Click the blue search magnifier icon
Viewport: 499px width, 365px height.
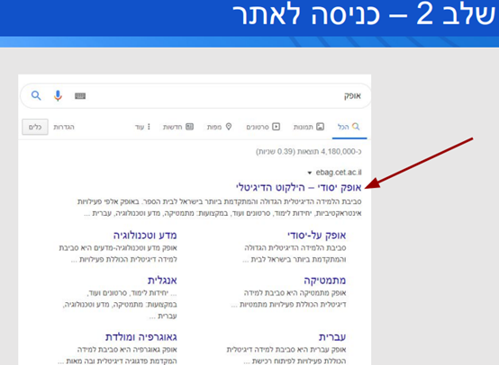click(36, 95)
